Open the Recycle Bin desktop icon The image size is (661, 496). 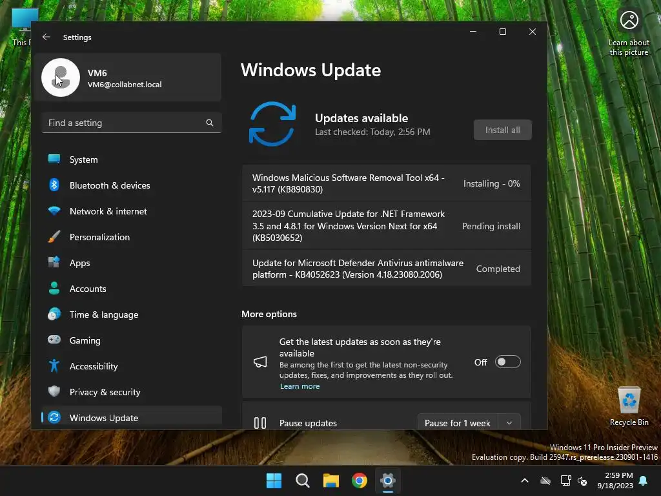629,406
